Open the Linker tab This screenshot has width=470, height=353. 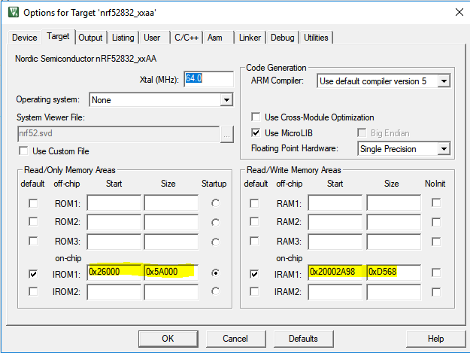click(x=250, y=38)
